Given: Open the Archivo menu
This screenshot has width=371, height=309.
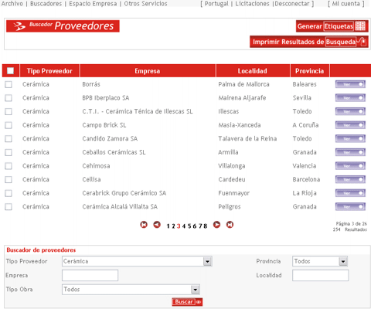Looking at the screenshot, I should tap(12, 4).
